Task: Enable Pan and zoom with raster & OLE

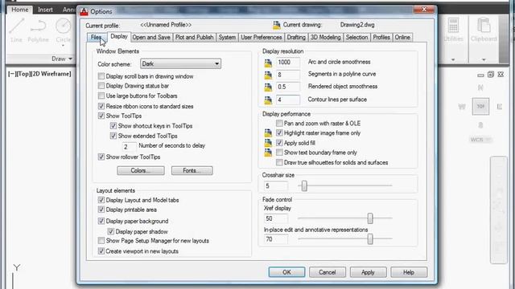Action: coord(279,123)
